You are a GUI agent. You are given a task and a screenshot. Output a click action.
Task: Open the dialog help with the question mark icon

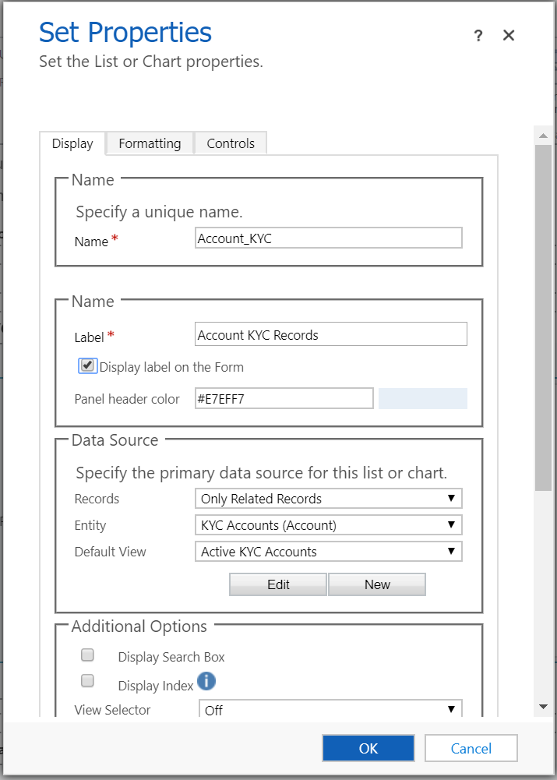pos(478,35)
